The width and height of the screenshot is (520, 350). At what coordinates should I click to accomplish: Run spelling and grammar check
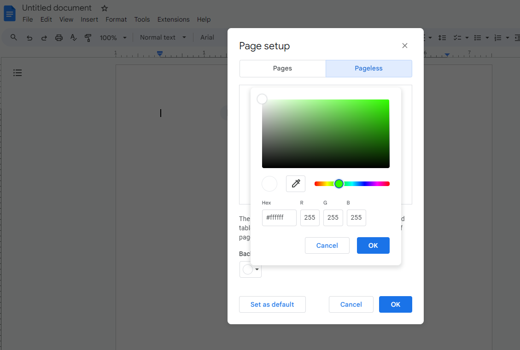coord(73,38)
